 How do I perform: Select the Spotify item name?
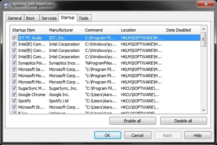point(25,101)
